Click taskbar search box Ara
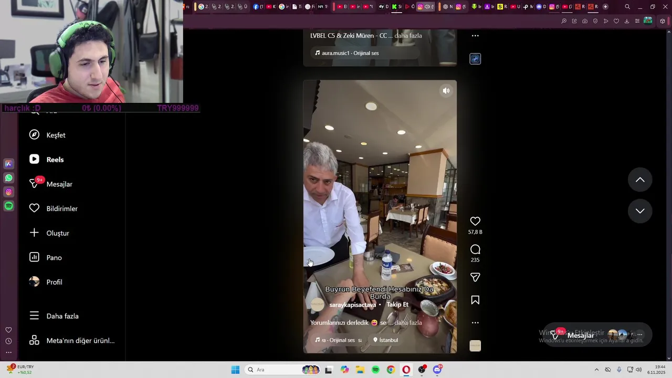Image resolution: width=672 pixels, height=378 pixels. (x=282, y=370)
